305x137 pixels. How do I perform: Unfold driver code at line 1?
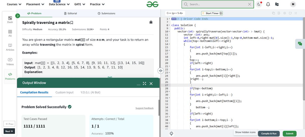[x=169, y=19]
